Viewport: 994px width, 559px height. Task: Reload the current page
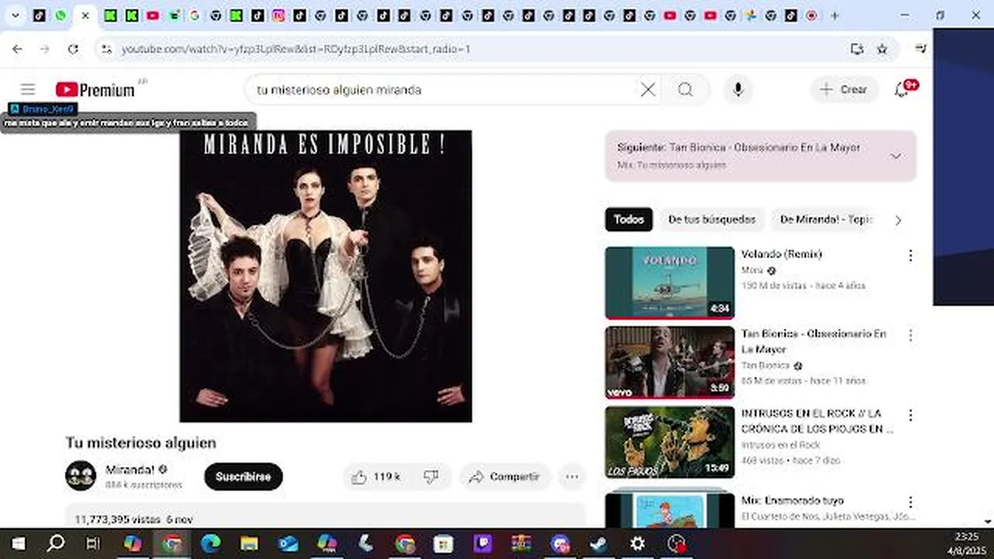[73, 49]
